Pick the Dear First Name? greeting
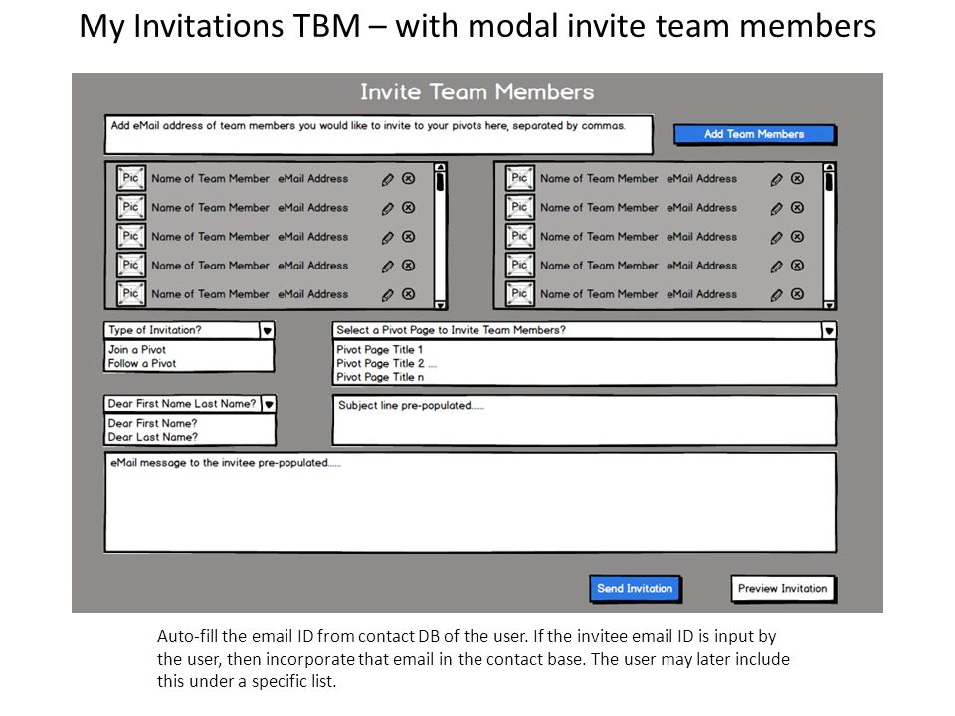The image size is (955, 716). point(152,423)
